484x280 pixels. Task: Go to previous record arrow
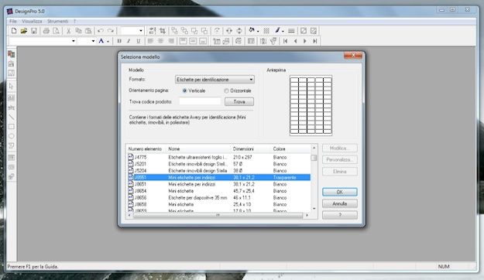(295, 41)
